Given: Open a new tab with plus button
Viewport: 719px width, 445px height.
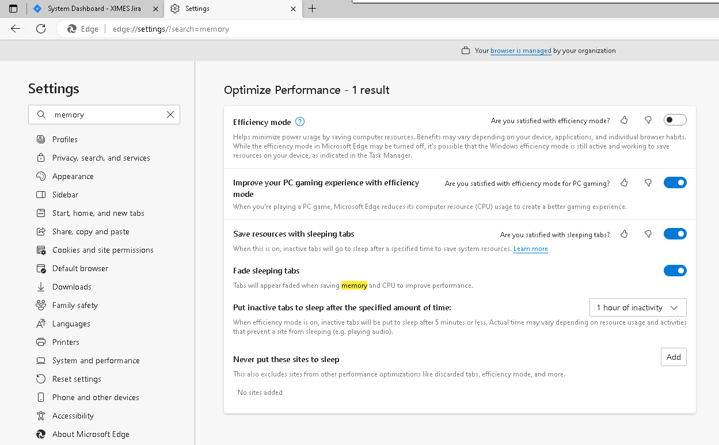Looking at the screenshot, I should (x=312, y=9).
